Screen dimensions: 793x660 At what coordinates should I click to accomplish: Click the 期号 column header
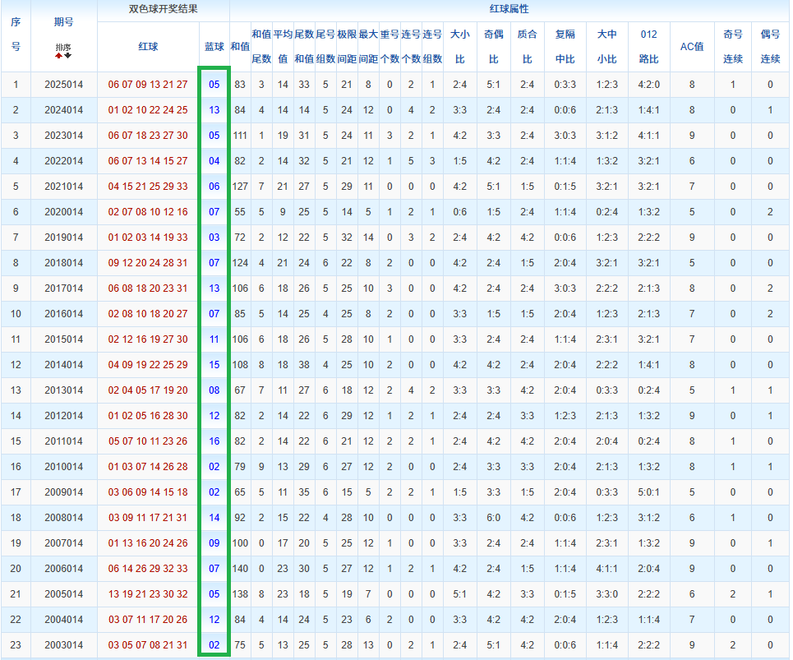coord(63,22)
